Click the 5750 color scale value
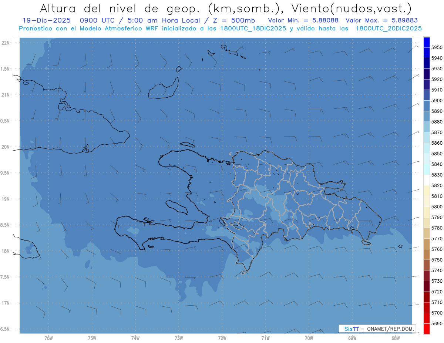The height and width of the screenshot is (343, 444). 437,260
